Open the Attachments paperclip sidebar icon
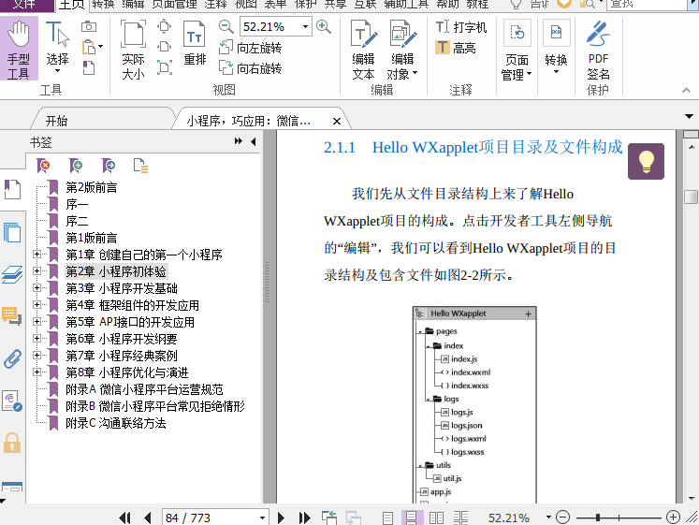The image size is (699, 525). point(12,357)
